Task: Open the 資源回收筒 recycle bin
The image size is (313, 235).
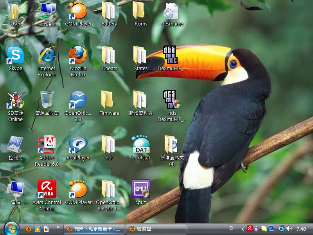Action: click(47, 100)
